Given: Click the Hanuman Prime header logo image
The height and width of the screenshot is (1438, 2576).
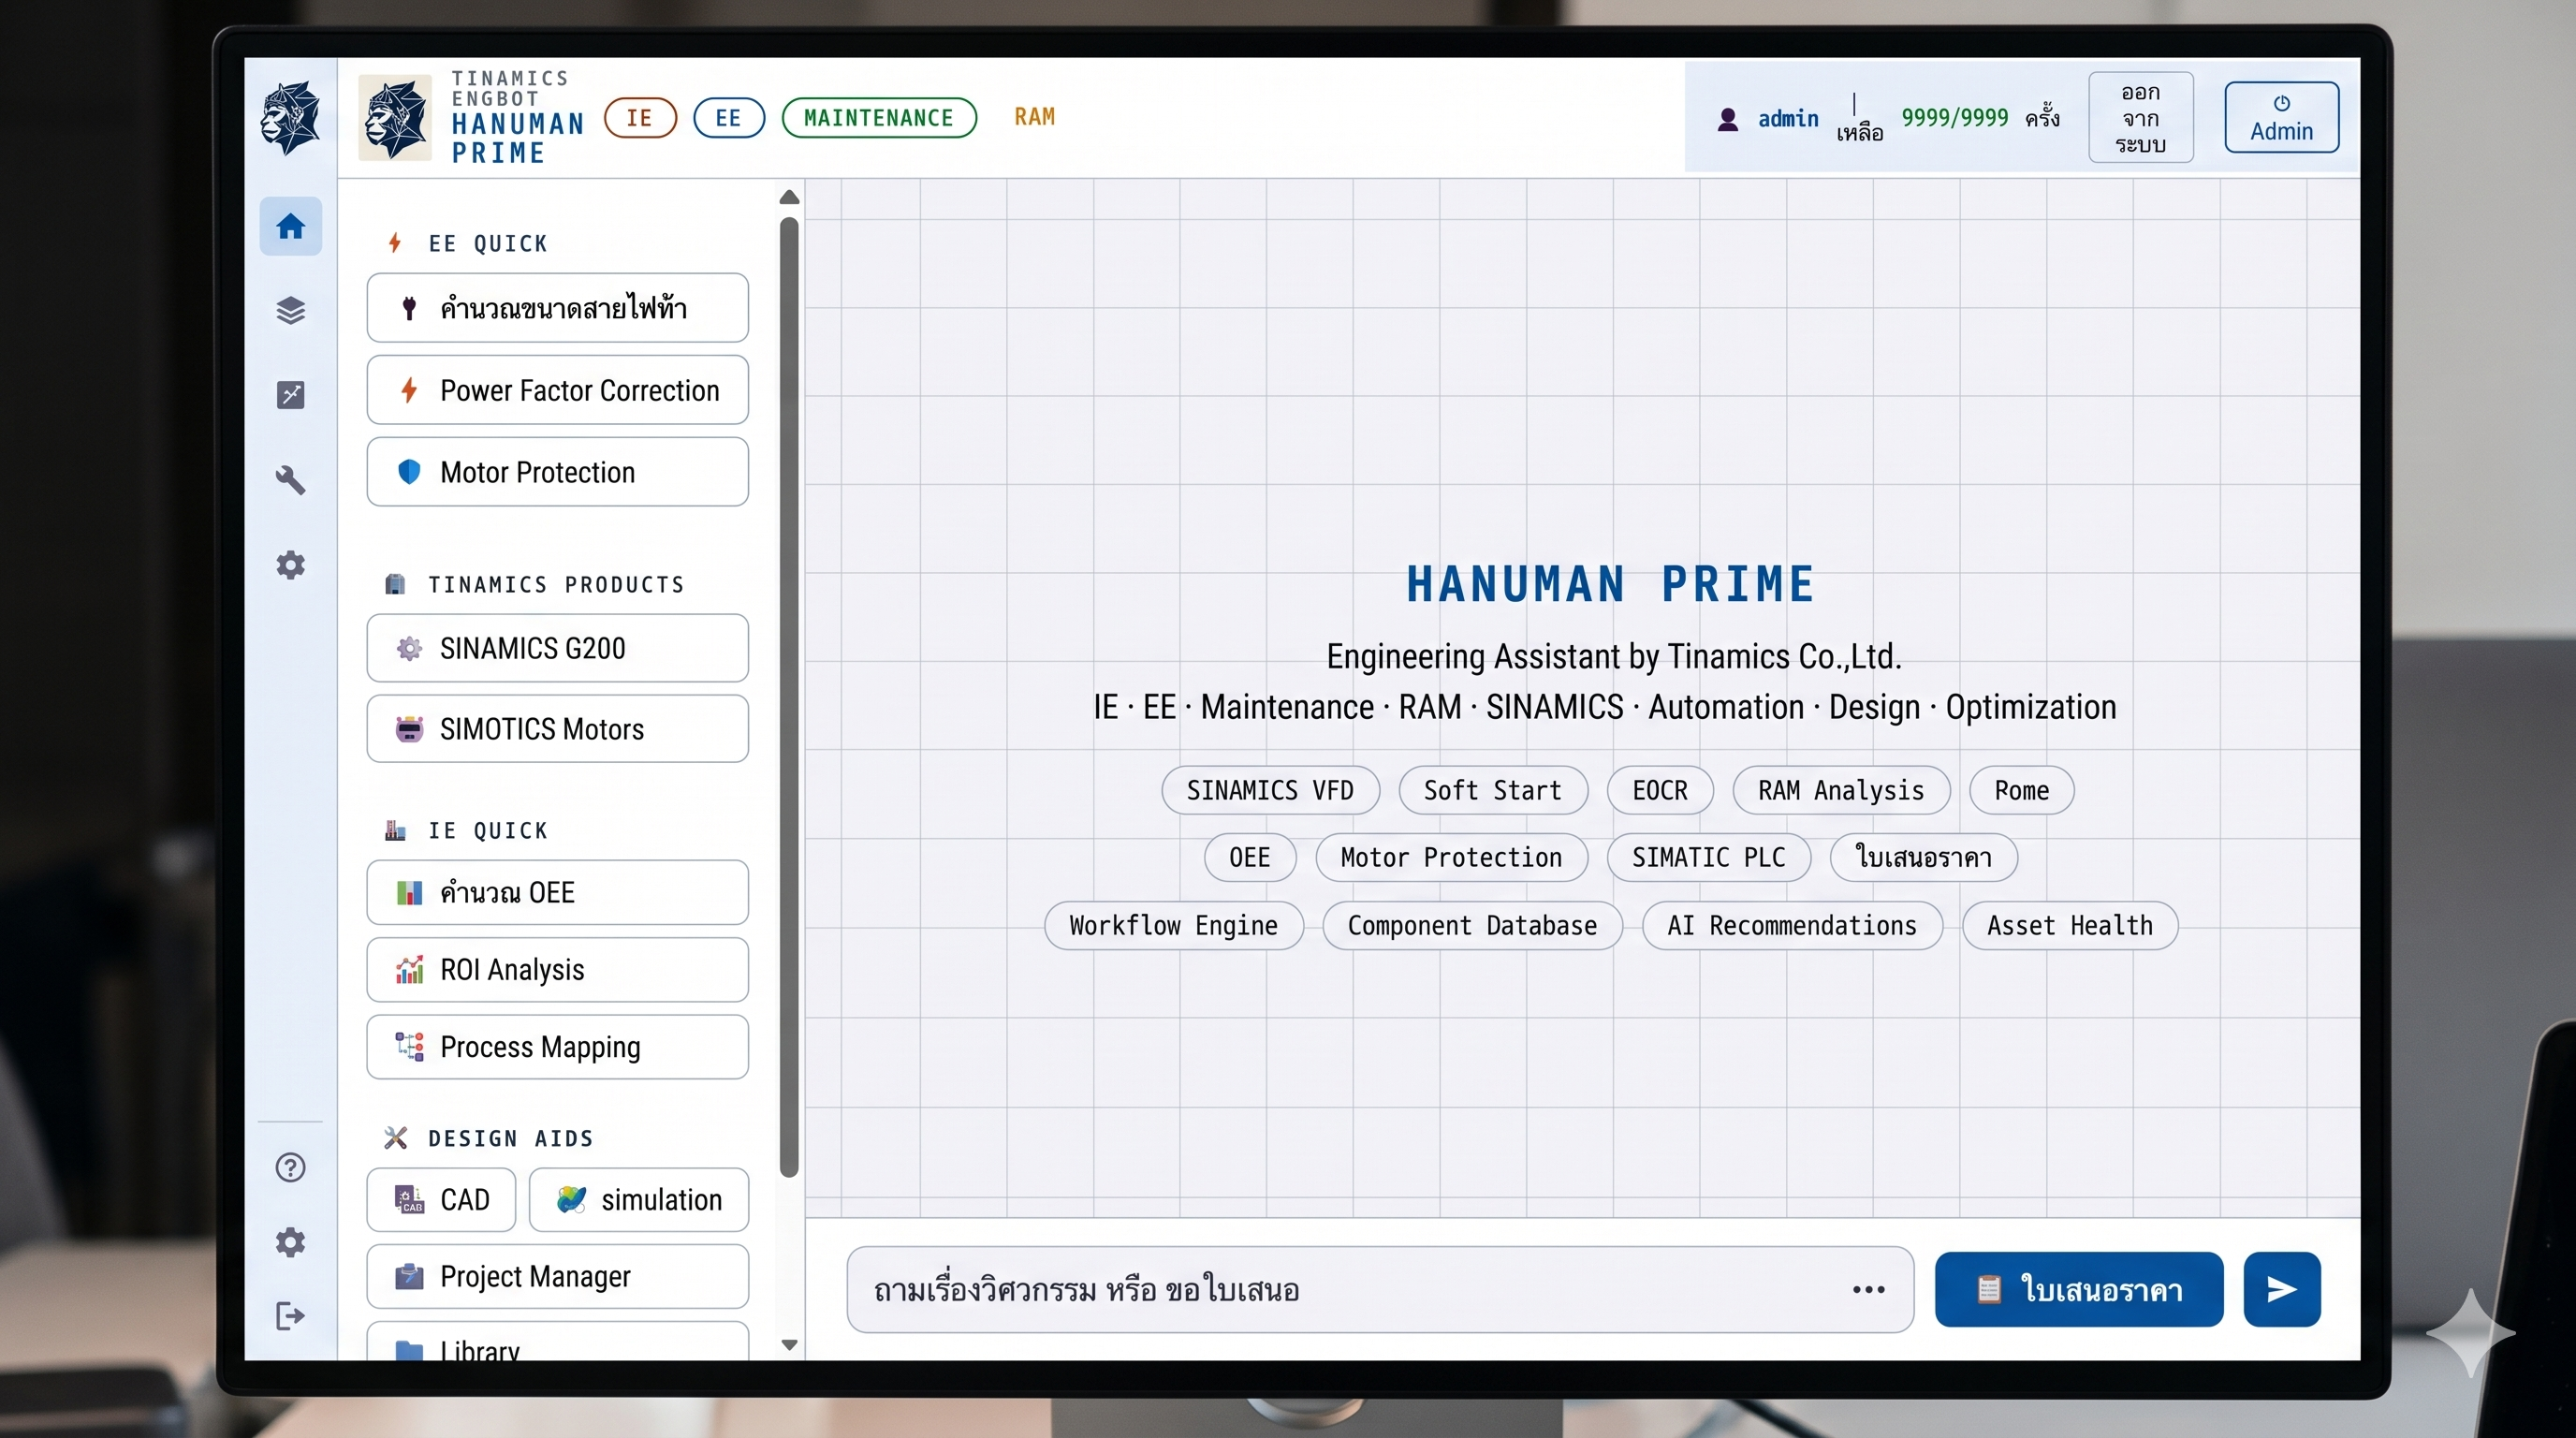Looking at the screenshot, I should [x=395, y=118].
